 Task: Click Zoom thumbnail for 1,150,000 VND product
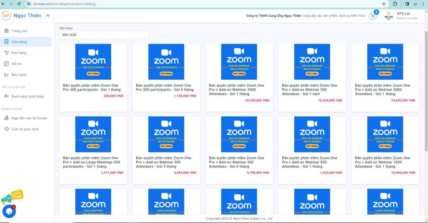[x=166, y=62]
